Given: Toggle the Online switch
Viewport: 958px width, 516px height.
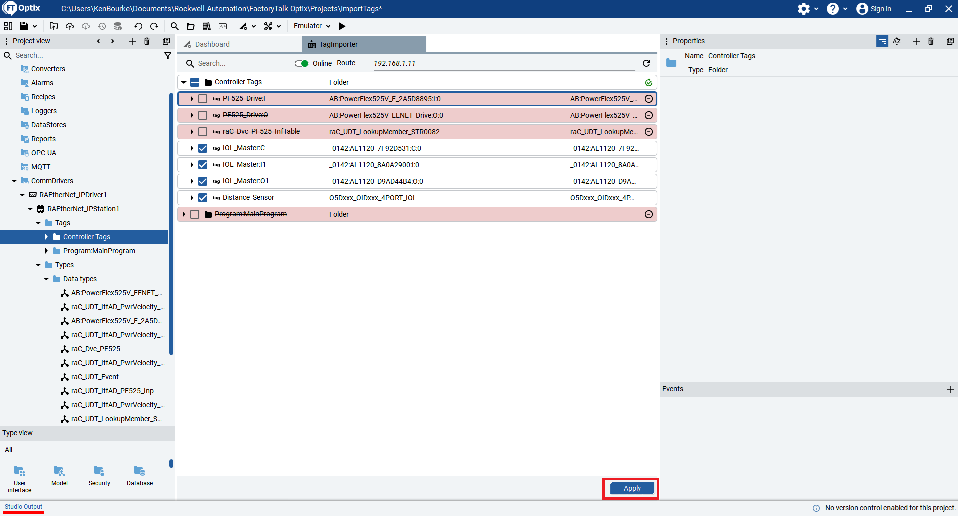Looking at the screenshot, I should [301, 63].
